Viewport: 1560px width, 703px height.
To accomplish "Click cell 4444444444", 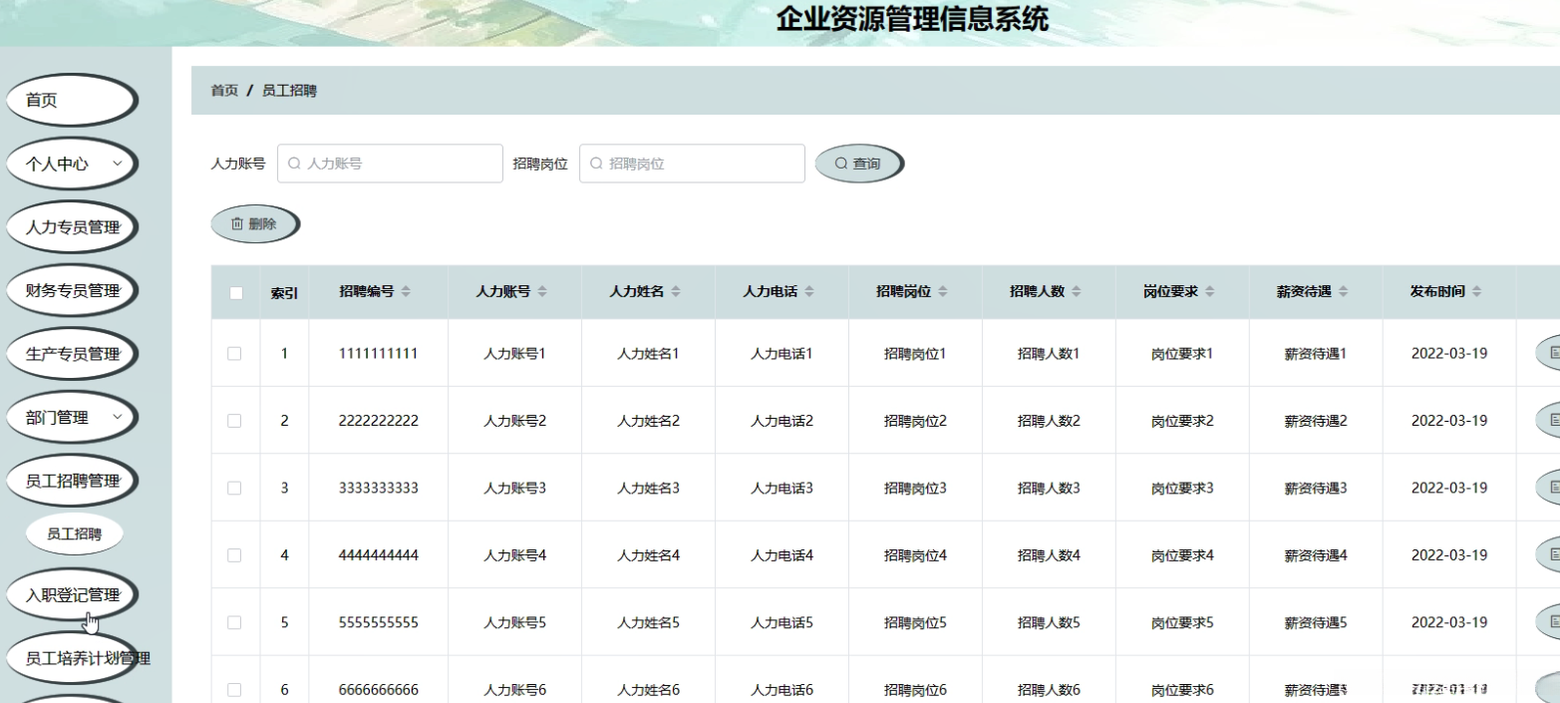I will (x=378, y=554).
